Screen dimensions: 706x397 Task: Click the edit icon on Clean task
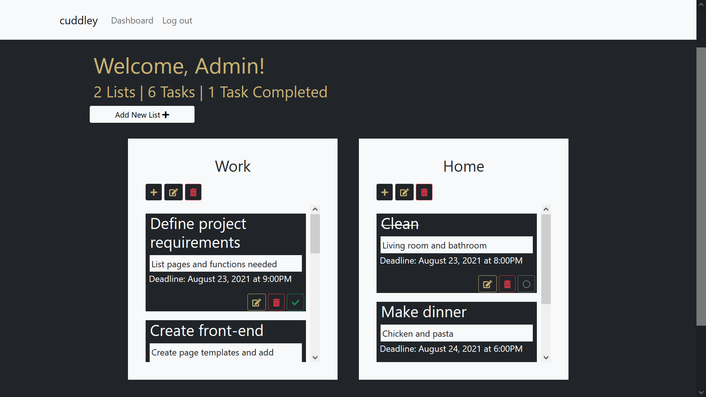click(x=487, y=285)
